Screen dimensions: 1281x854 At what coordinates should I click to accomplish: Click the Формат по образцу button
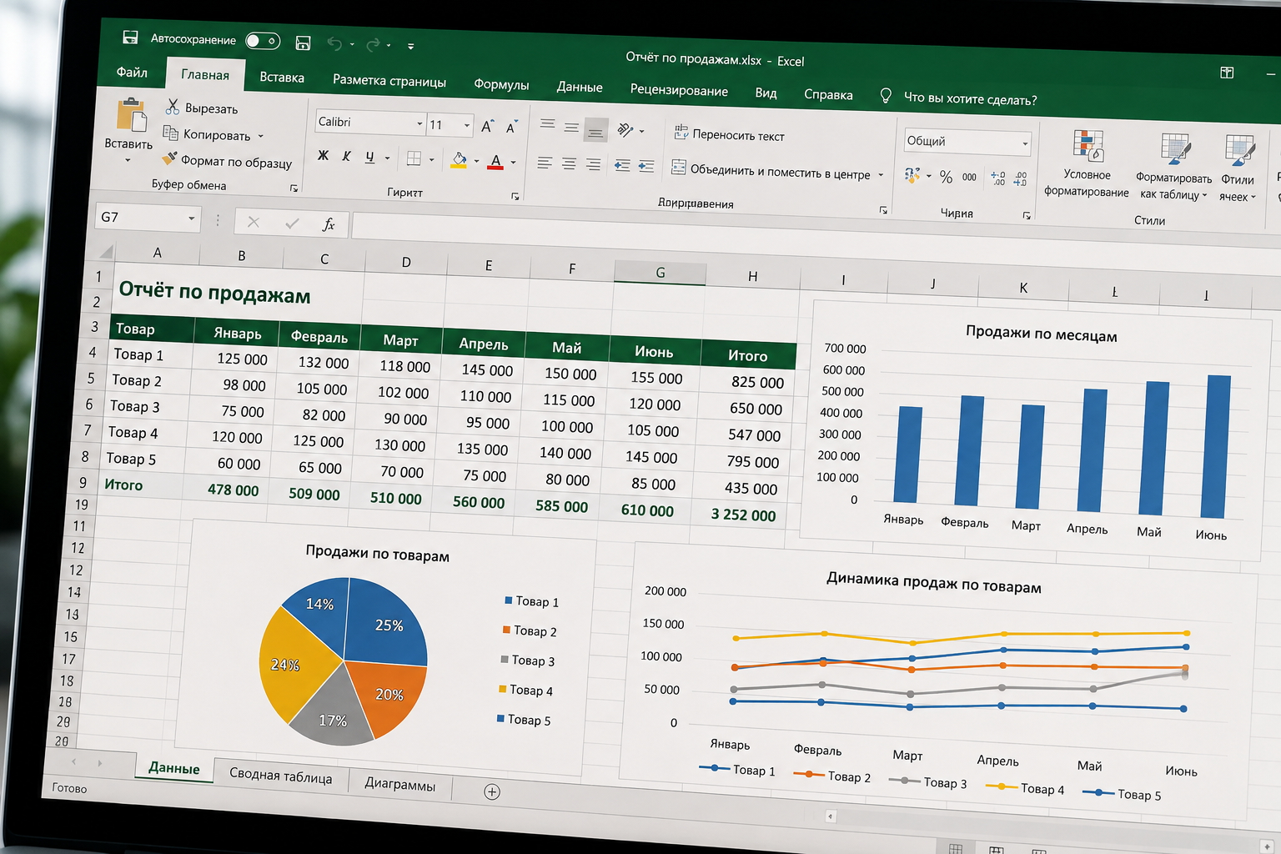(x=227, y=160)
